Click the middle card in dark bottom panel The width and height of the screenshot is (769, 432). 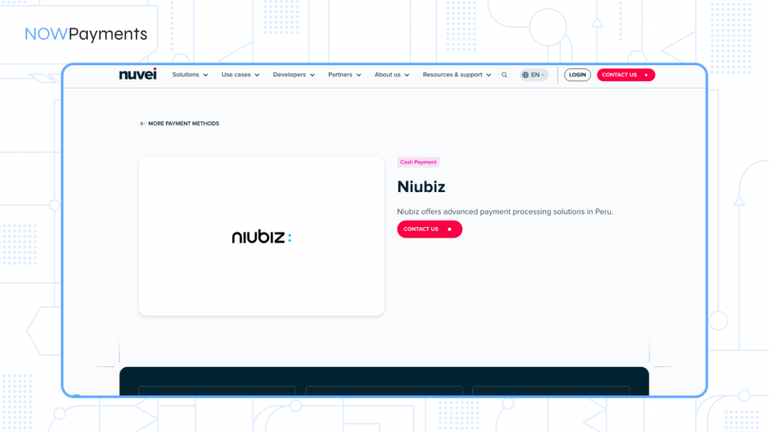(x=384, y=390)
